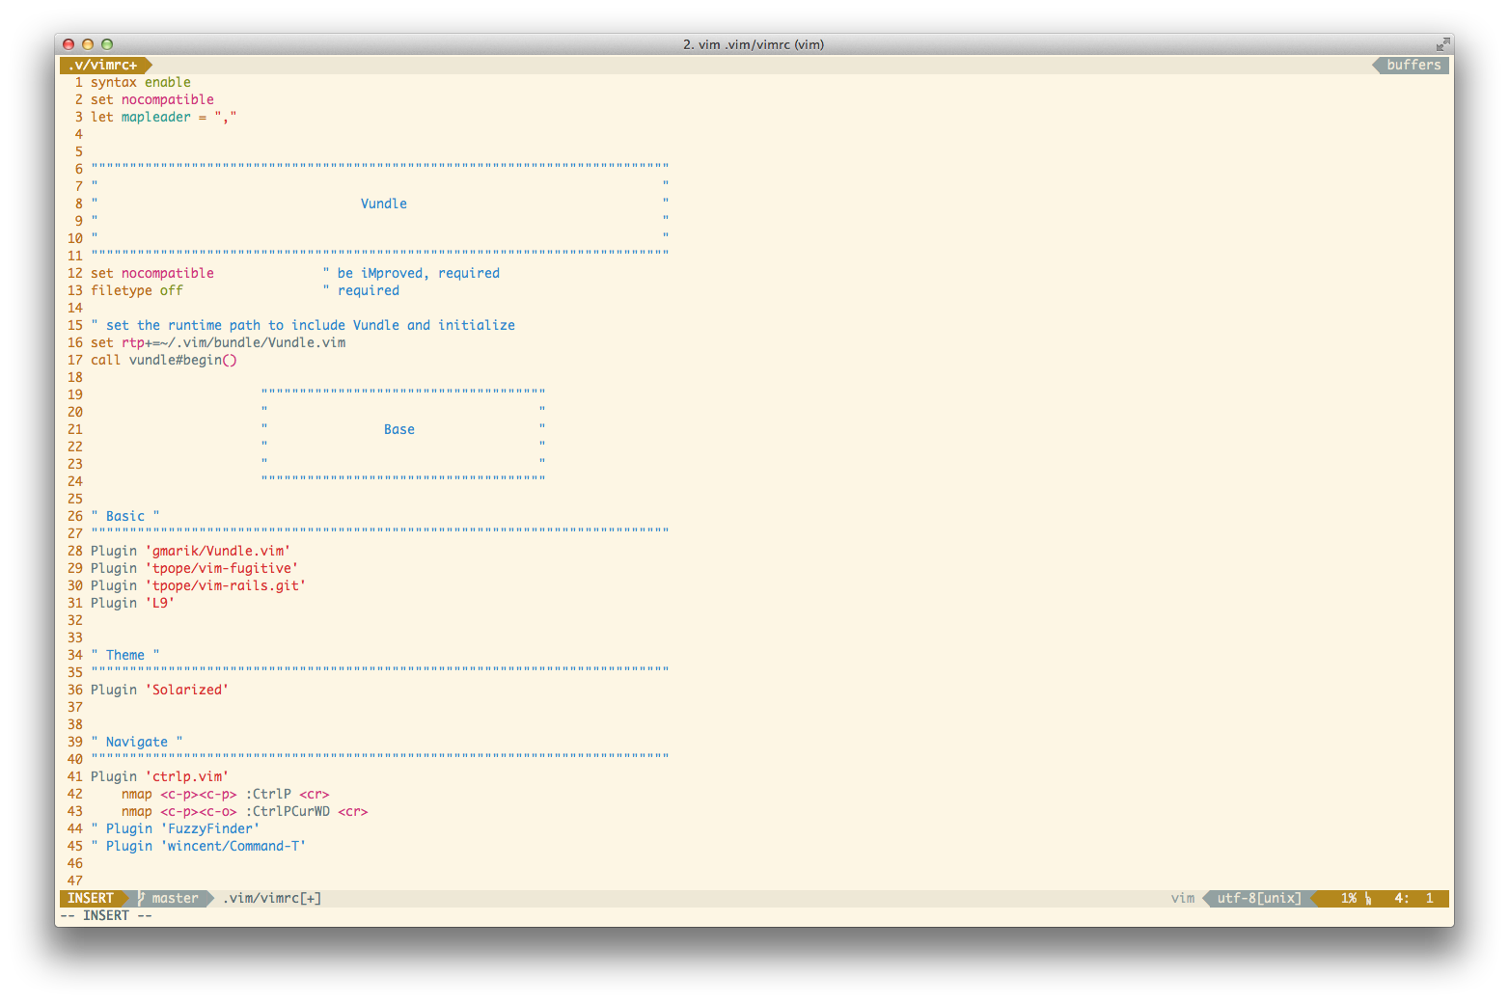Click the '" Basic "' comment on line 26
Viewport: 1509px width, 1003px height.
coord(125,516)
